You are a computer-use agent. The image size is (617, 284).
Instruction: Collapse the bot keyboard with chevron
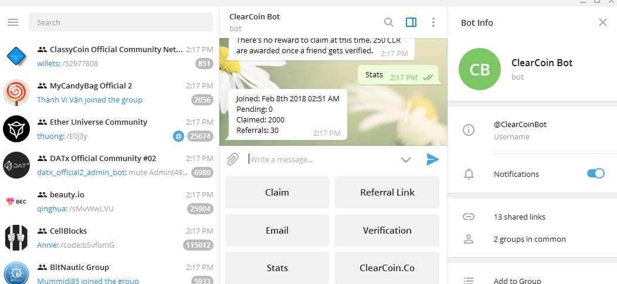click(x=406, y=160)
